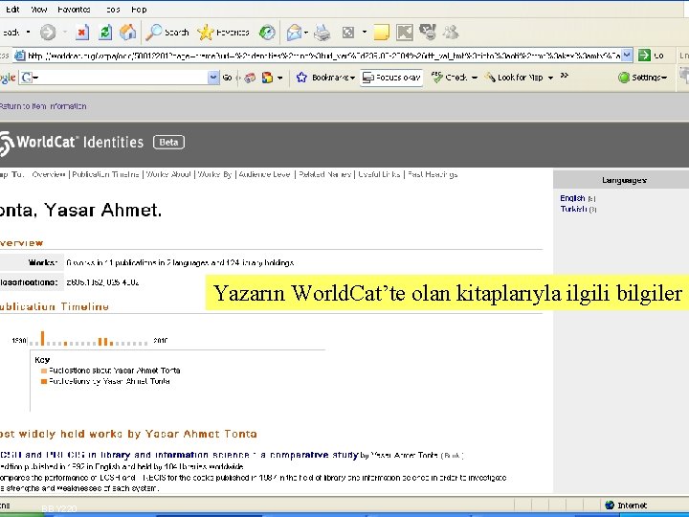Expand more Google toolbar chevron
The image size is (689, 517).
(565, 76)
